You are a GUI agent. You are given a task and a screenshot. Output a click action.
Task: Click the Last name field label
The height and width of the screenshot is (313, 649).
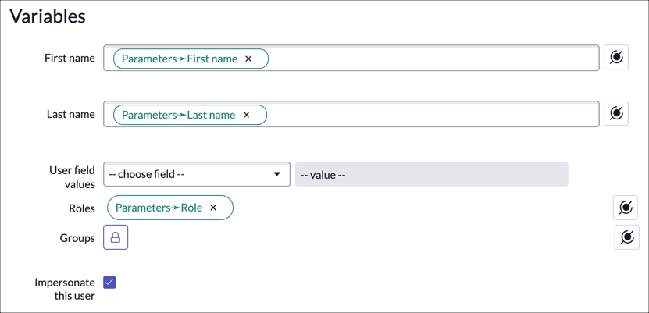(71, 114)
